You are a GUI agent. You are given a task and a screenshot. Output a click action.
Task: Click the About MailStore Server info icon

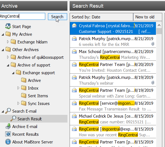click(x=8, y=142)
